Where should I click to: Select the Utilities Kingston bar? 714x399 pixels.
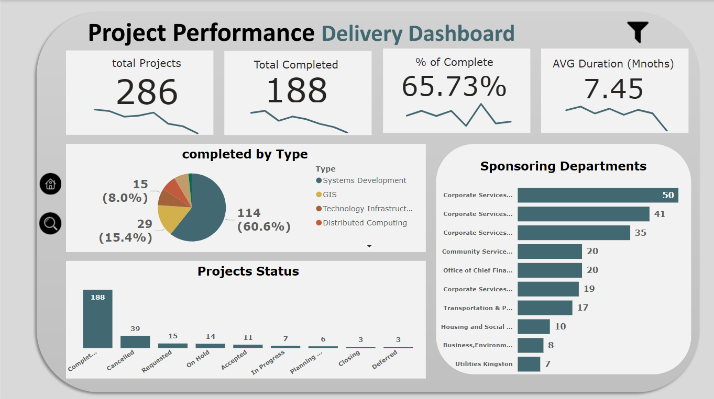point(529,364)
